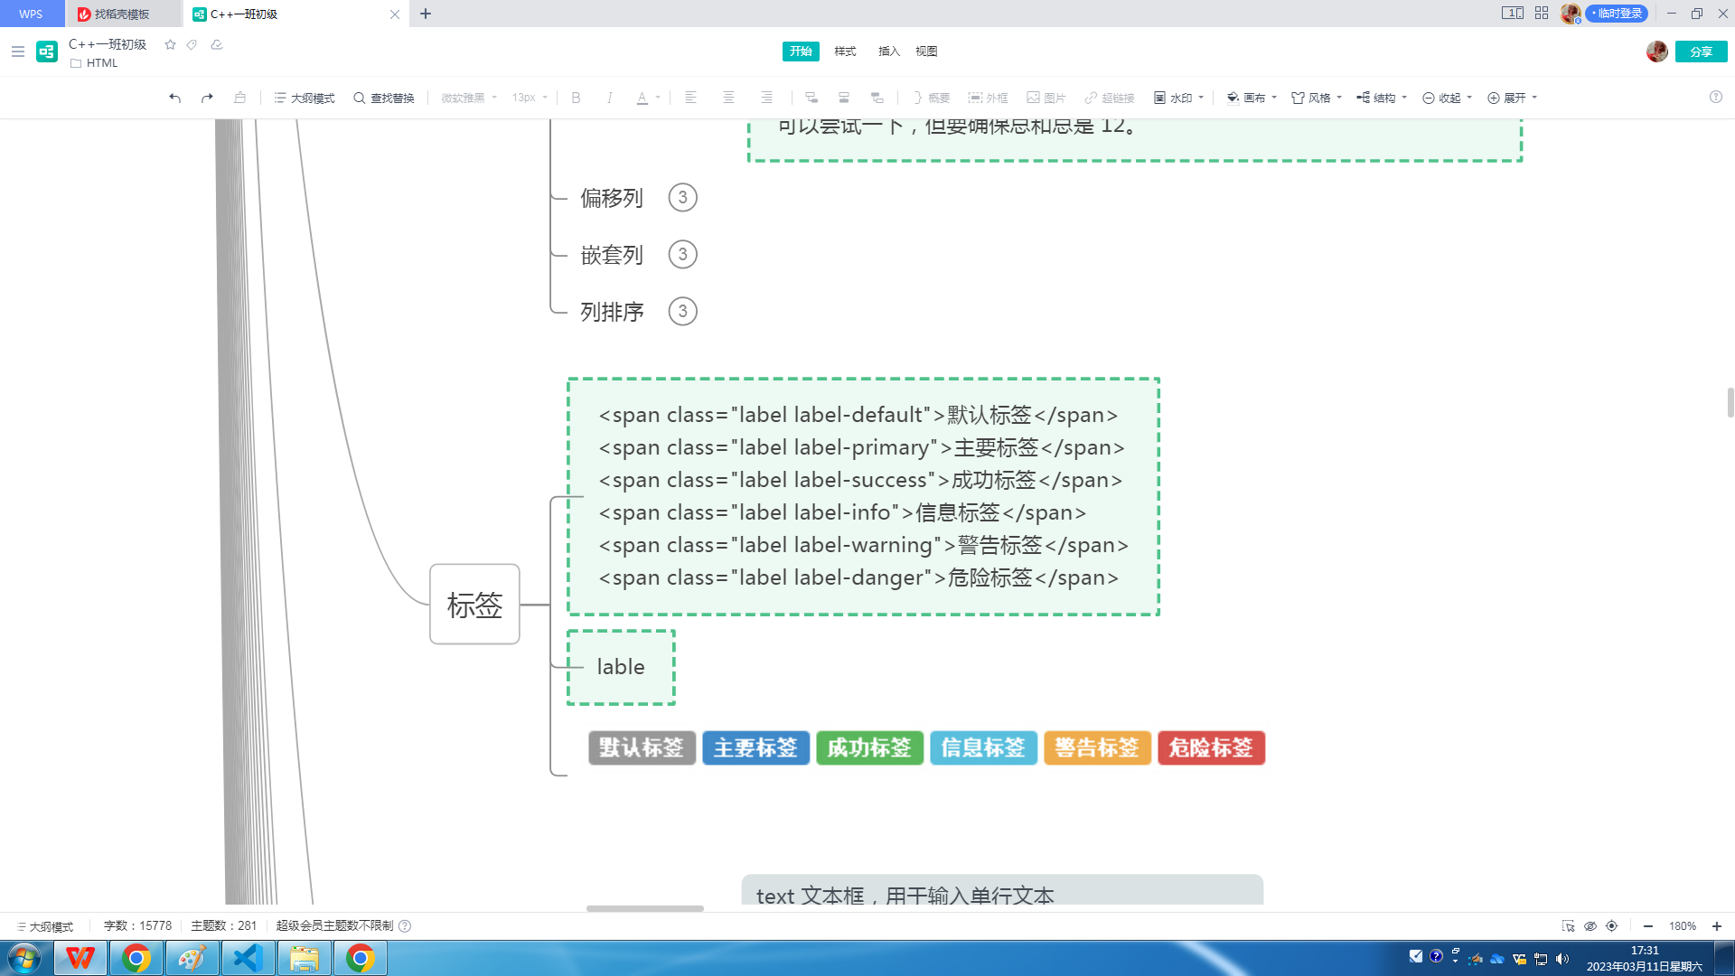Click the zoom out minus icon
The width and height of the screenshot is (1735, 976).
(1647, 925)
